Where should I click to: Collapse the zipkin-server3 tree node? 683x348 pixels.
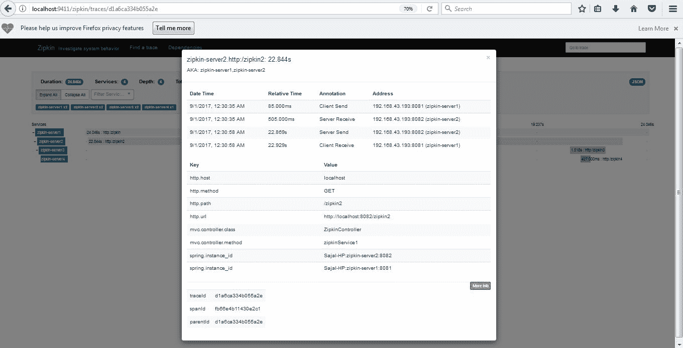(x=37, y=150)
